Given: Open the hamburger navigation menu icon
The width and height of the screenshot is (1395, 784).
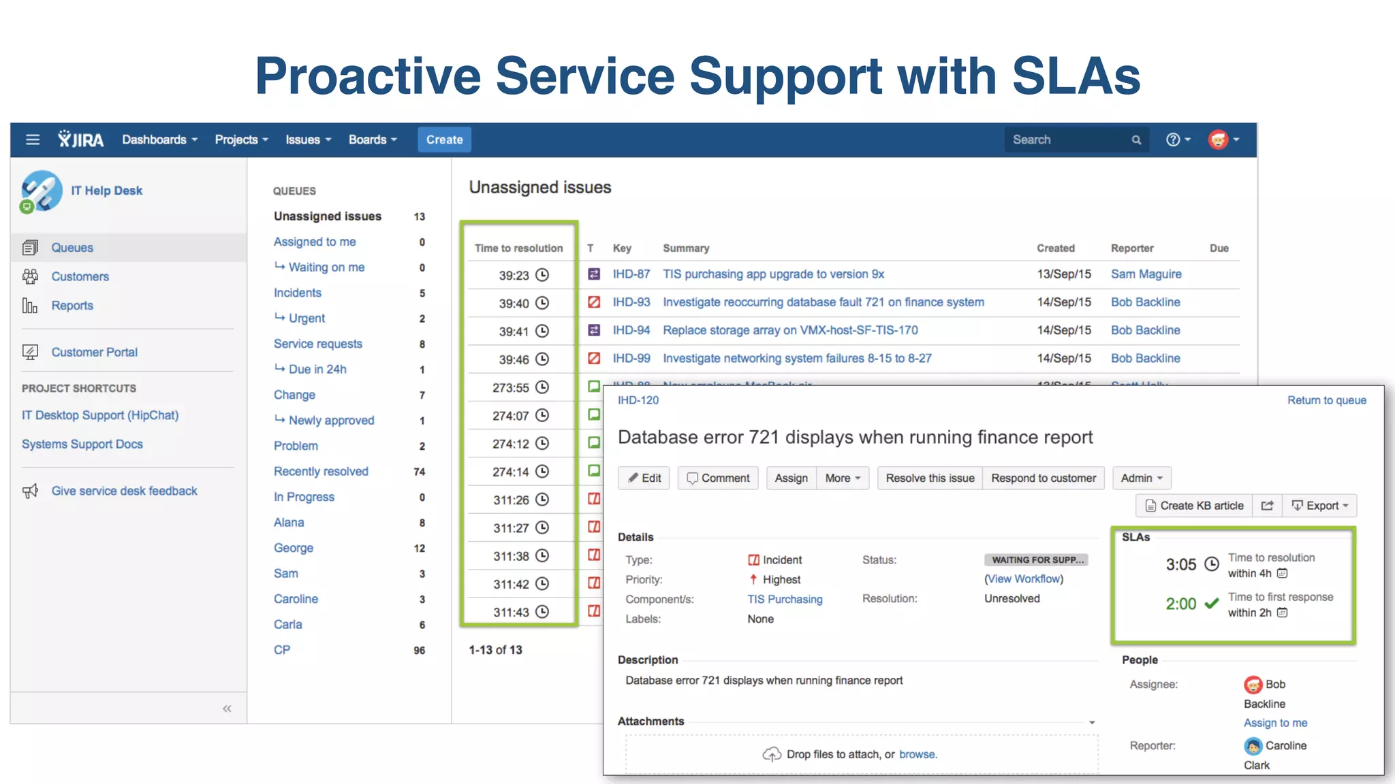Looking at the screenshot, I should point(33,140).
